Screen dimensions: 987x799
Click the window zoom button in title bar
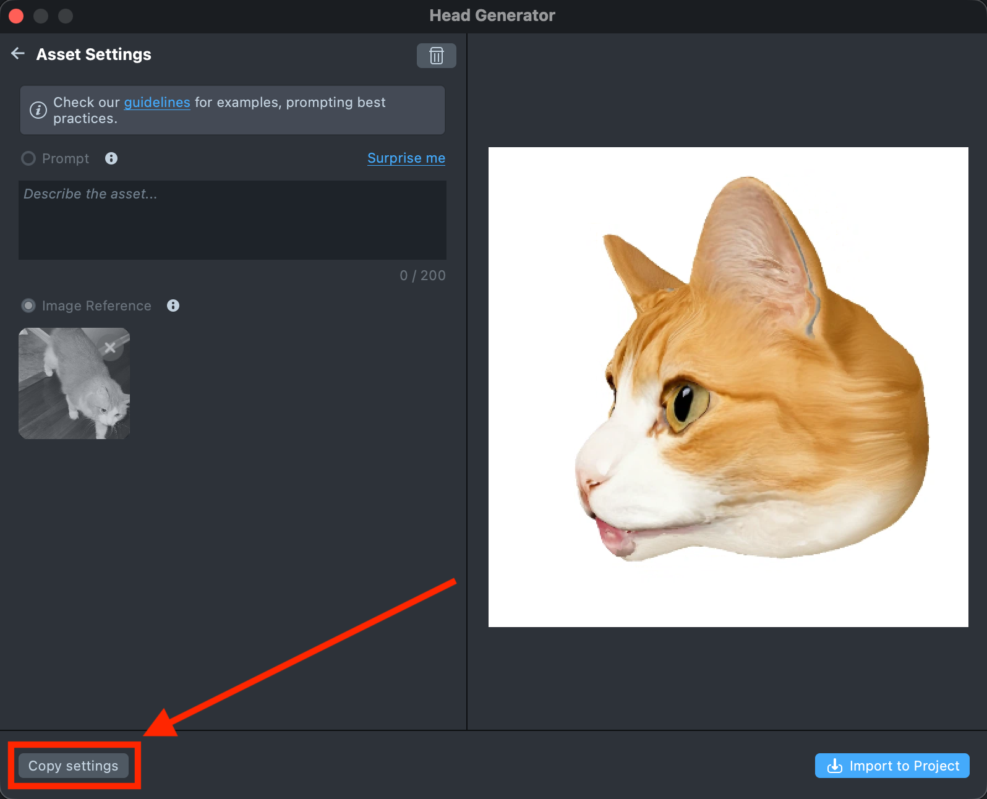click(66, 16)
